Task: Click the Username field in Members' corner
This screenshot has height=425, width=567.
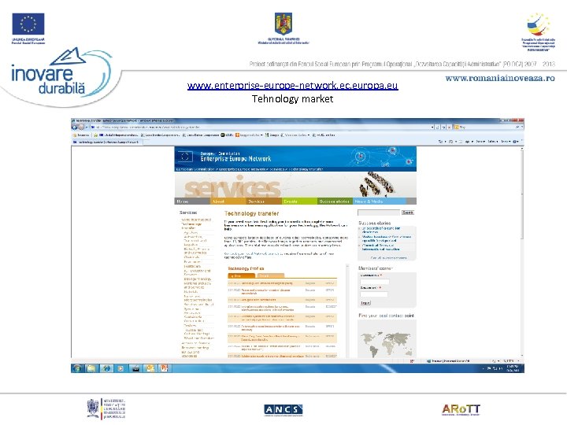Action: 375,282
